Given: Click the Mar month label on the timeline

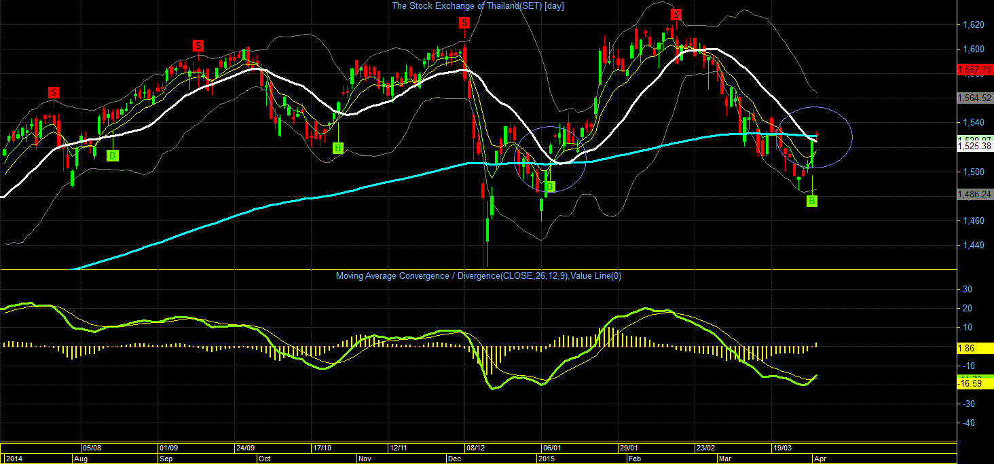Looking at the screenshot, I should tap(726, 459).
